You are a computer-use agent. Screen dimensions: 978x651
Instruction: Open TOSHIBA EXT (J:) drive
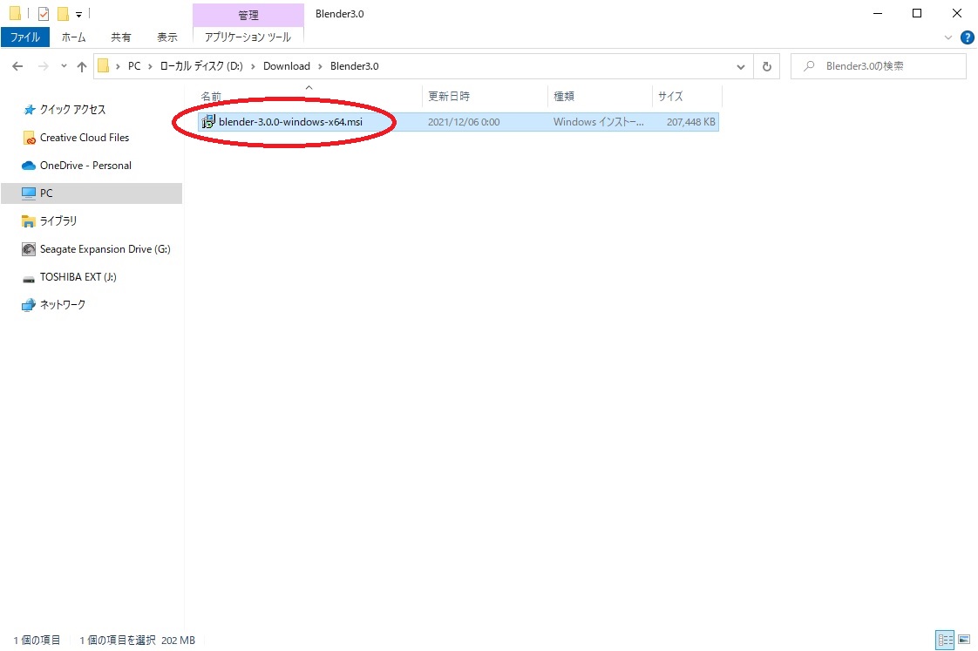[x=78, y=277]
